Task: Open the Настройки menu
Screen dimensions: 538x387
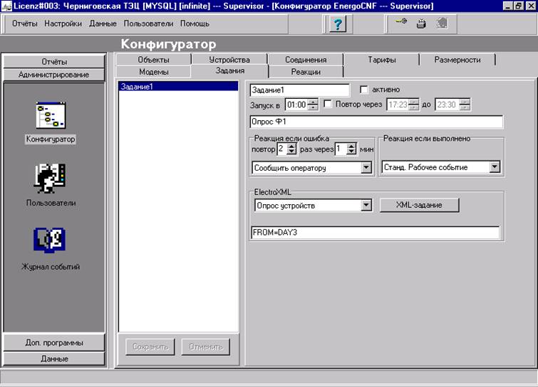Action: pos(63,23)
